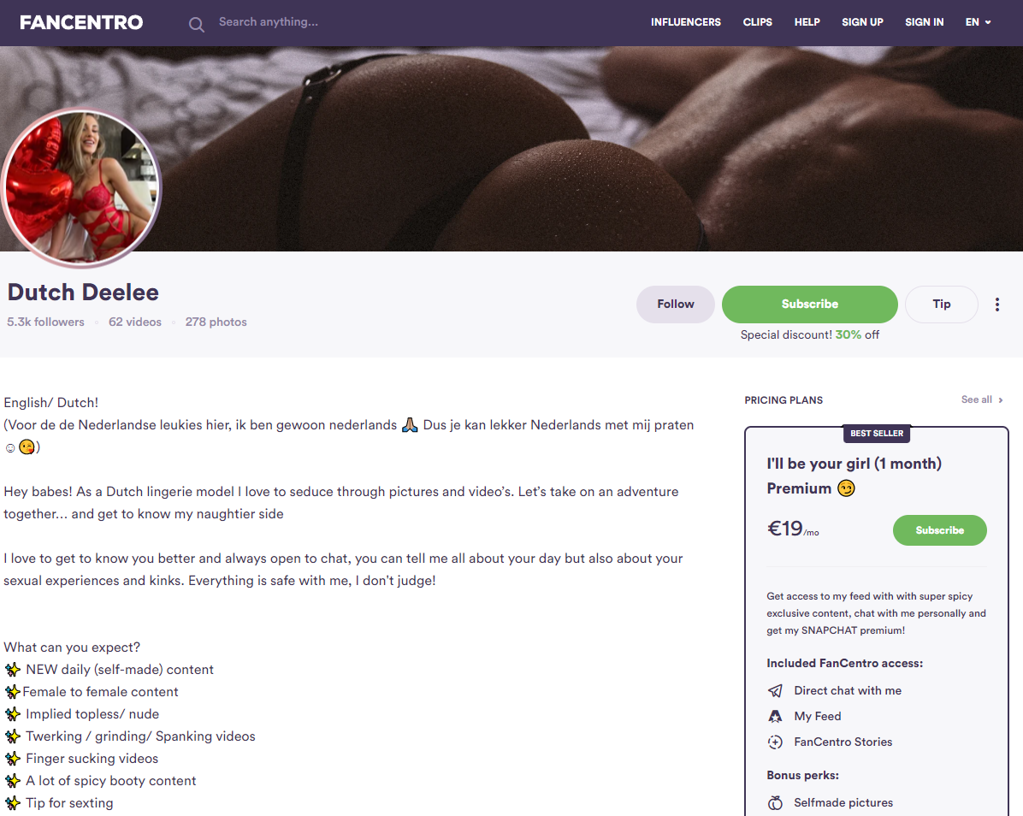Subscribe to the €19 monthly plan
This screenshot has width=1023, height=816.
pos(939,530)
